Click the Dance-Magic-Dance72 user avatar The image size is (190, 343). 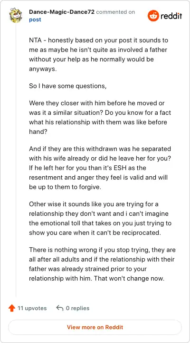click(16, 15)
